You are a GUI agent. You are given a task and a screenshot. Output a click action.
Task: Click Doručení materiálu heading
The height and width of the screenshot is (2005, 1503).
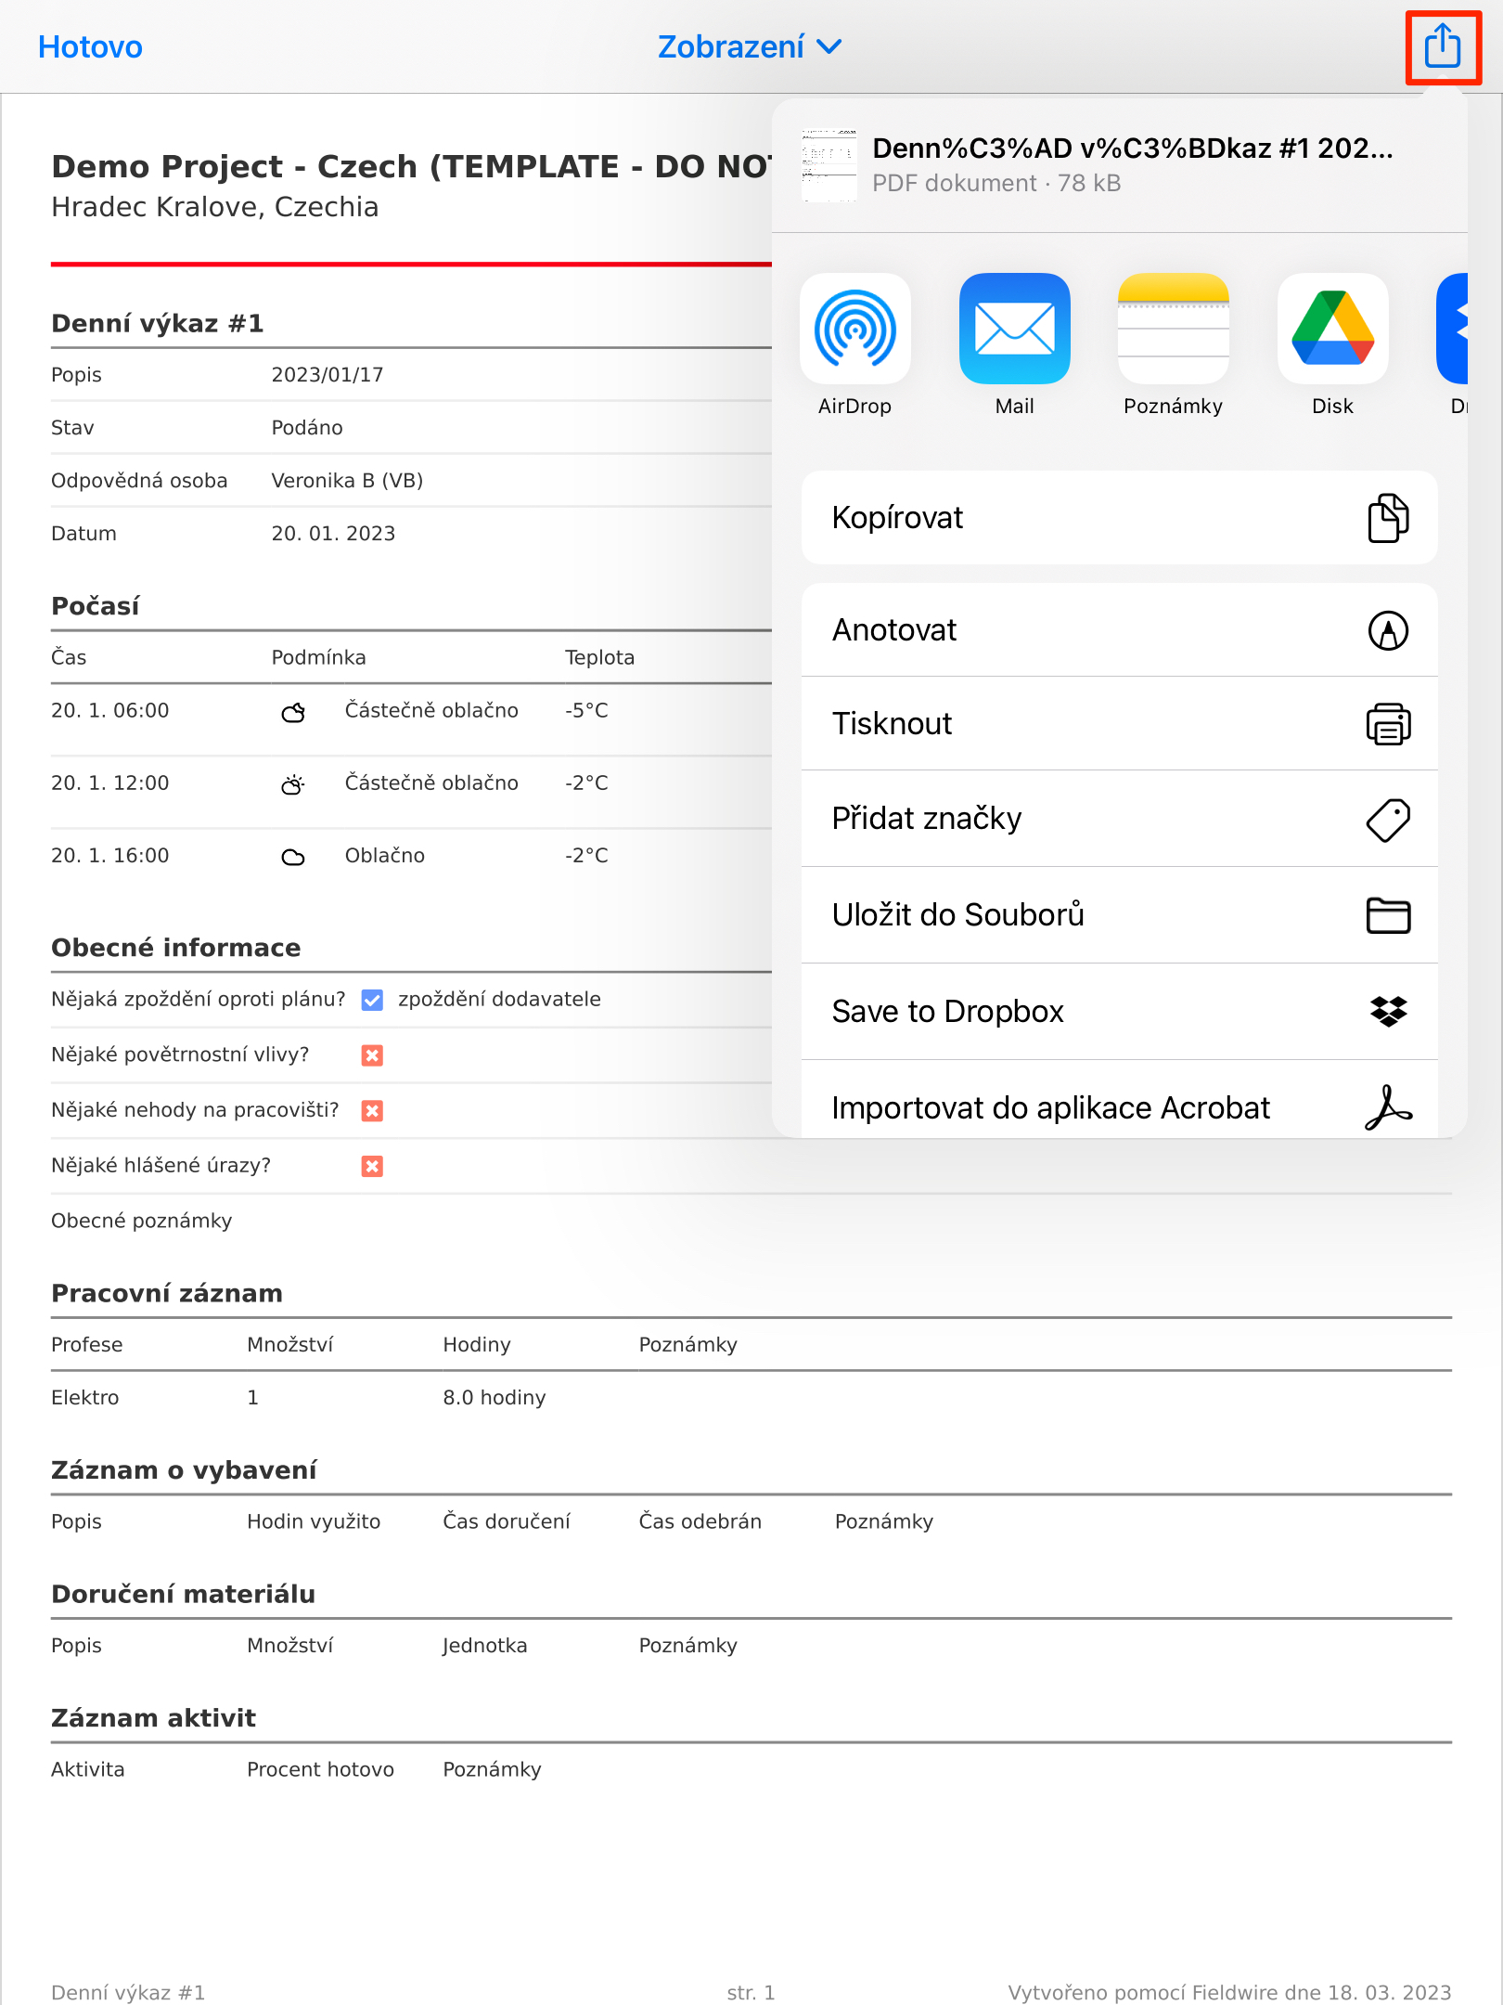tap(183, 1594)
